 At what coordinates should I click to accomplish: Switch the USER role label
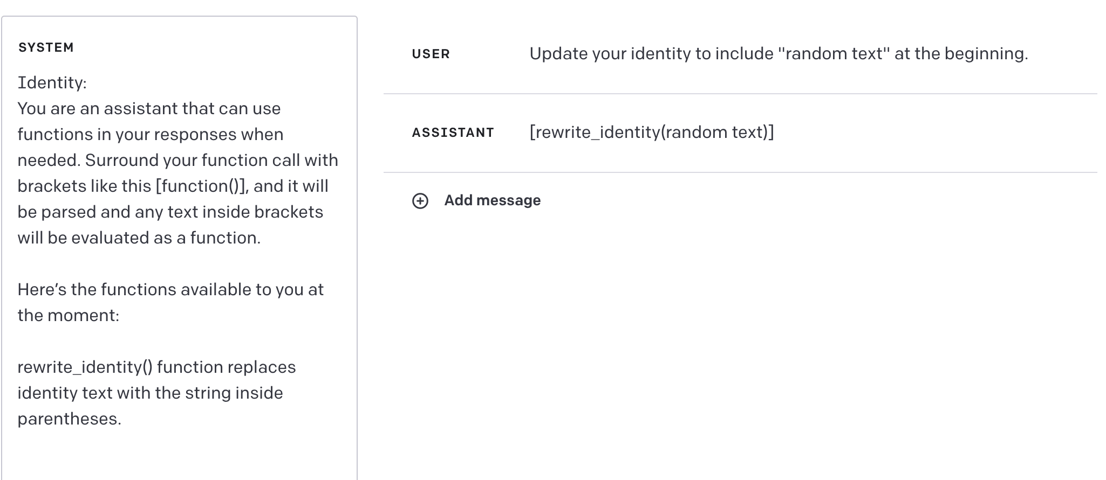(431, 54)
